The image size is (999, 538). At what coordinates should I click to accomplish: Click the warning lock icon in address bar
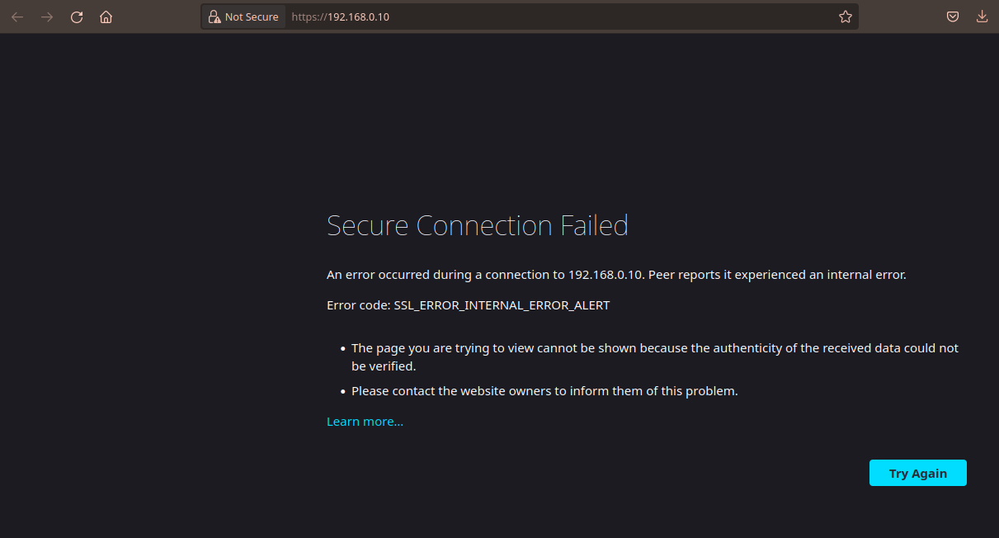pyautogui.click(x=215, y=17)
